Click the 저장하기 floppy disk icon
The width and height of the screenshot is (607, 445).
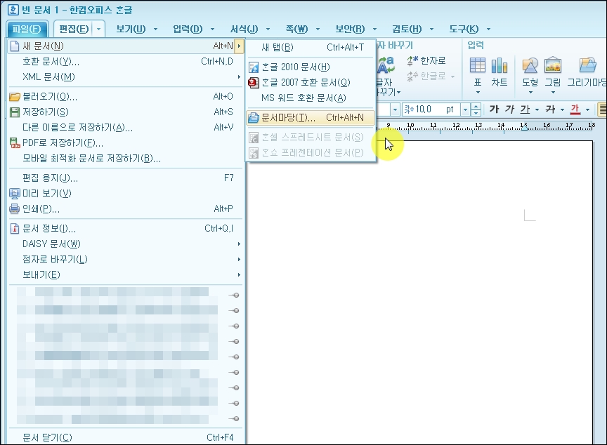14,112
